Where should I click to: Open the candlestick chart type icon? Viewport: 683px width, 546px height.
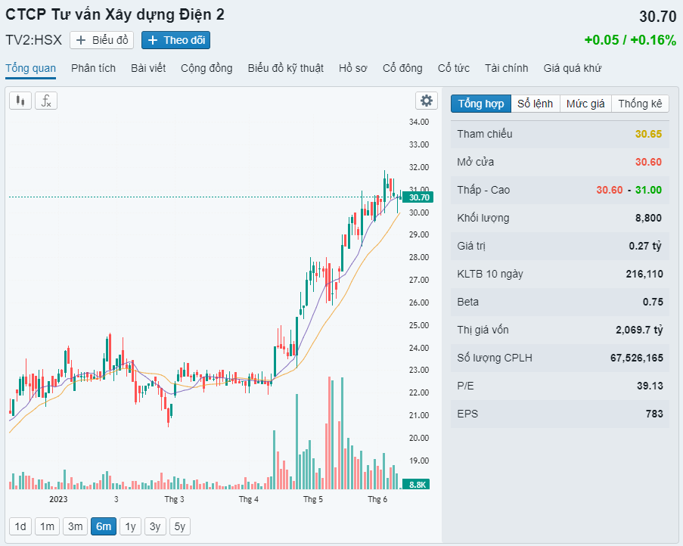(x=20, y=101)
